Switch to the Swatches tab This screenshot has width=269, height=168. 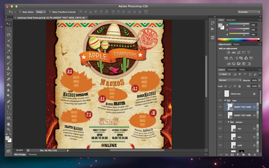[231, 20]
